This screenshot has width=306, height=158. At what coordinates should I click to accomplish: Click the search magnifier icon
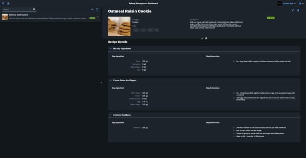pyautogui.click(x=34, y=9)
